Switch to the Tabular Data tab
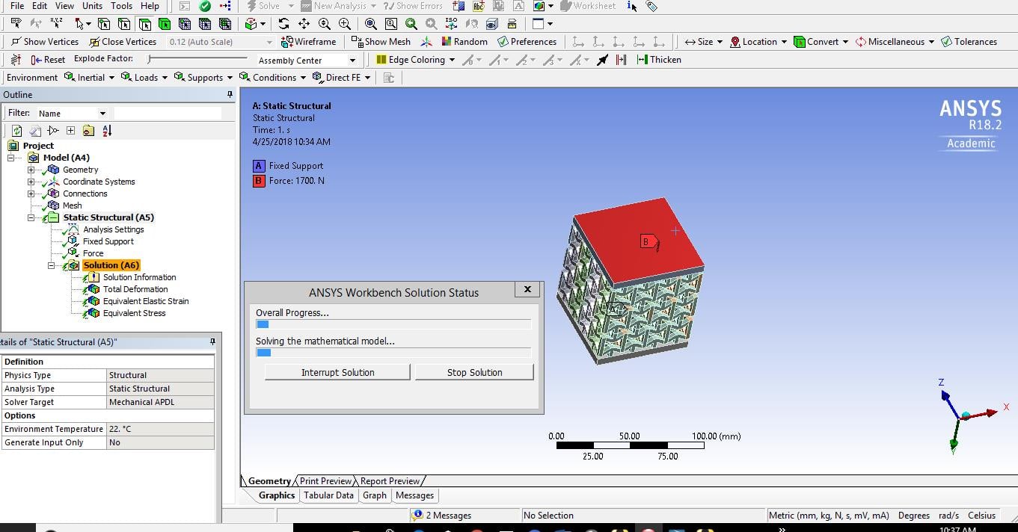 point(328,495)
